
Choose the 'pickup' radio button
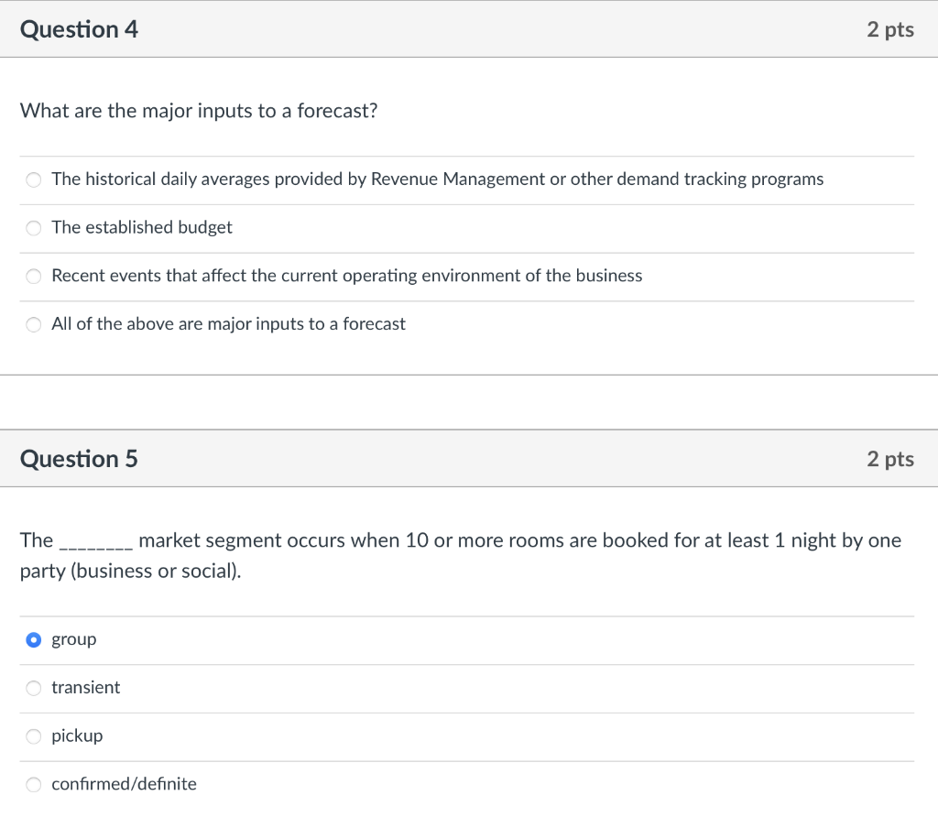(x=34, y=736)
